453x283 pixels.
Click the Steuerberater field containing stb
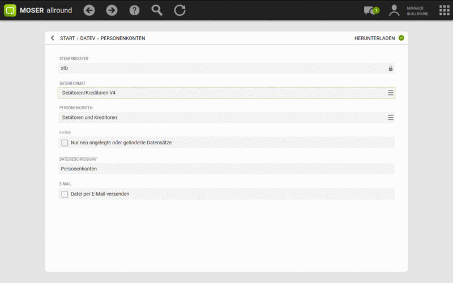tap(226, 68)
